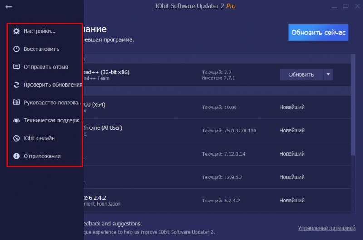Click the info icon beside О приложении

click(x=16, y=156)
